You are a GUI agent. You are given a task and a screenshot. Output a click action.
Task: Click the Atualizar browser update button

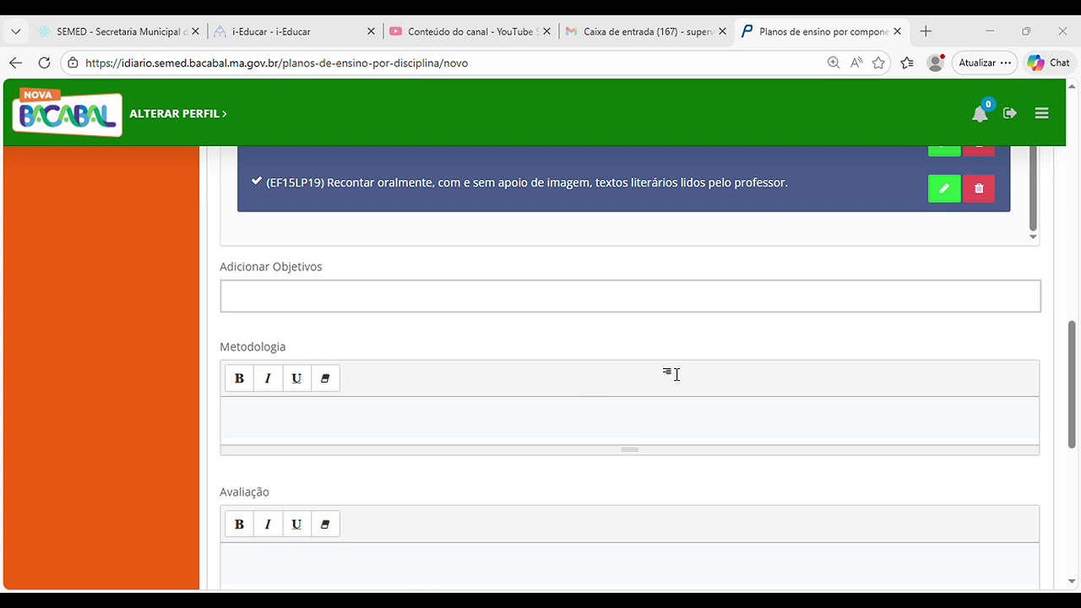pos(984,62)
